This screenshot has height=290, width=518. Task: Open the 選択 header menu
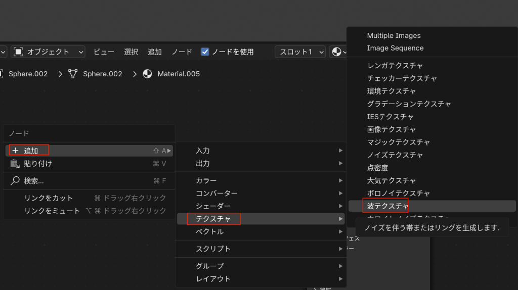[x=131, y=52]
